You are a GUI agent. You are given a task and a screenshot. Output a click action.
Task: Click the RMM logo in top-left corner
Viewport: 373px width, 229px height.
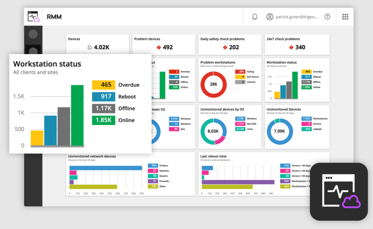33,17
